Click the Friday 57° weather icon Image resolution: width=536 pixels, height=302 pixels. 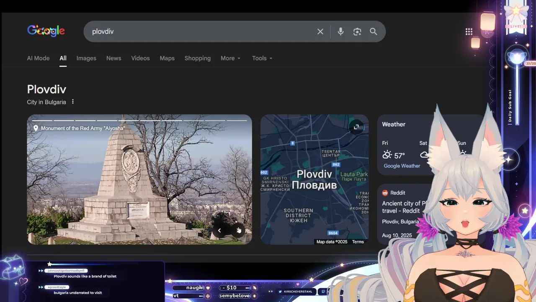click(387, 155)
